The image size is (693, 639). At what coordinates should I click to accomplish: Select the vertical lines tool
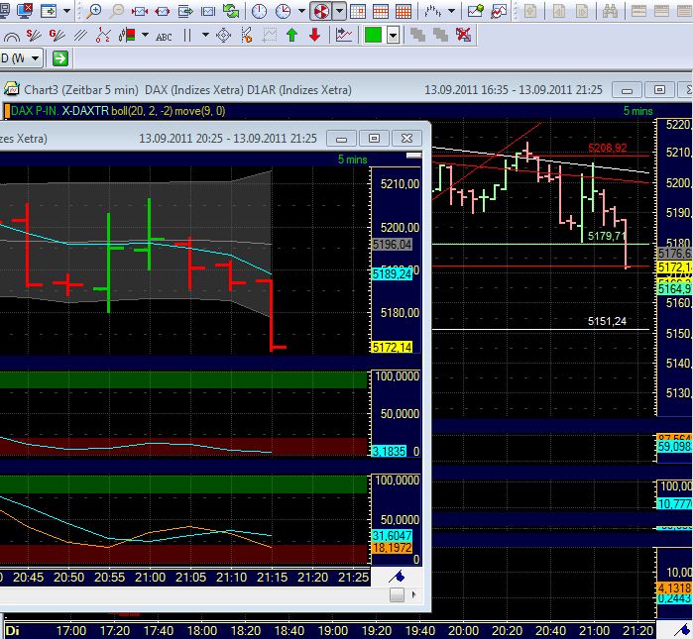[187, 35]
